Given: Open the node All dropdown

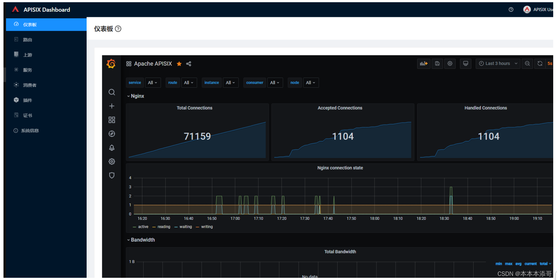Looking at the screenshot, I should pyautogui.click(x=311, y=83).
